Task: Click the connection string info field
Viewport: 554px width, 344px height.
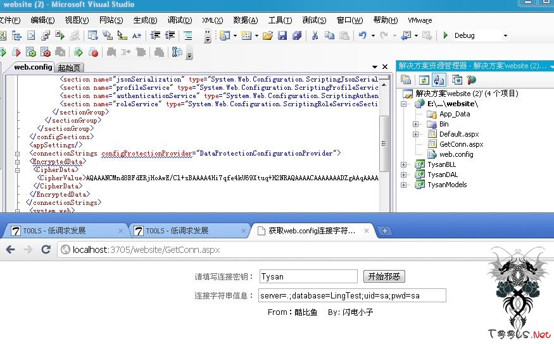Action: (352, 295)
